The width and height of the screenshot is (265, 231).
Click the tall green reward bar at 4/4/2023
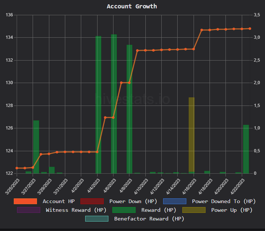point(98,105)
